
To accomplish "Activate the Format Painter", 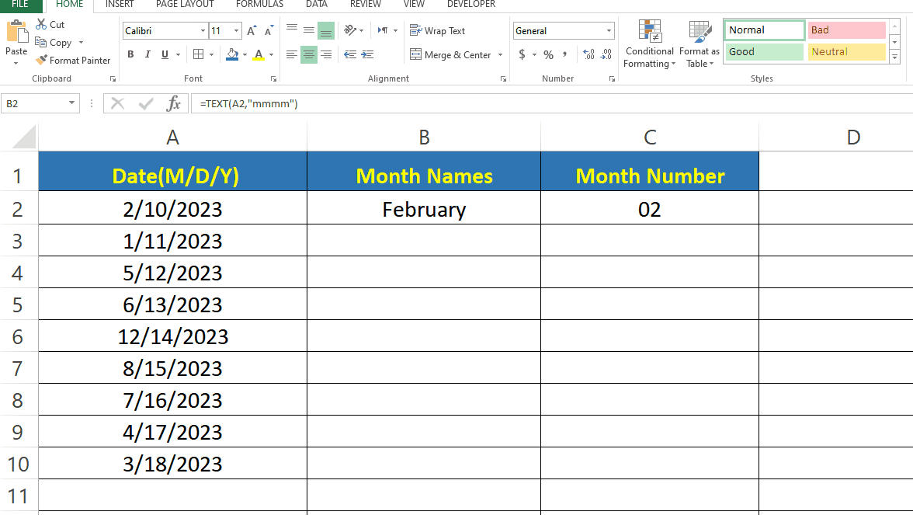I will click(x=73, y=60).
